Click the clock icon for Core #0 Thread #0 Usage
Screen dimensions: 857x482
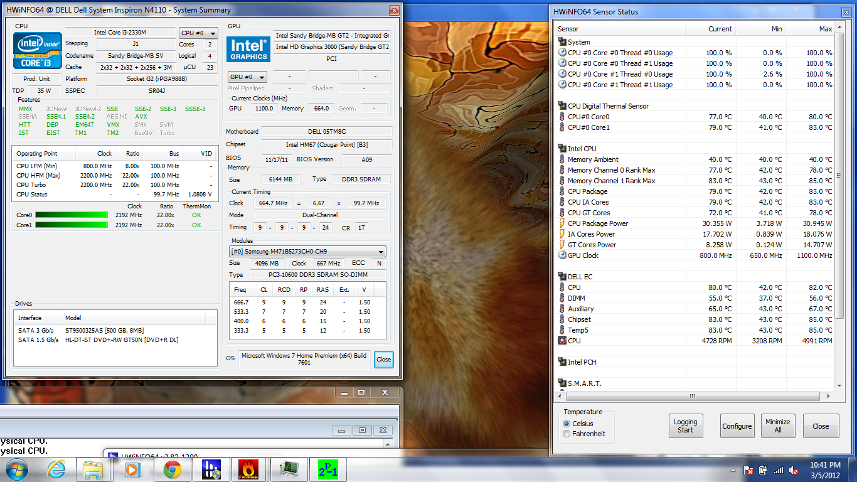click(562, 53)
